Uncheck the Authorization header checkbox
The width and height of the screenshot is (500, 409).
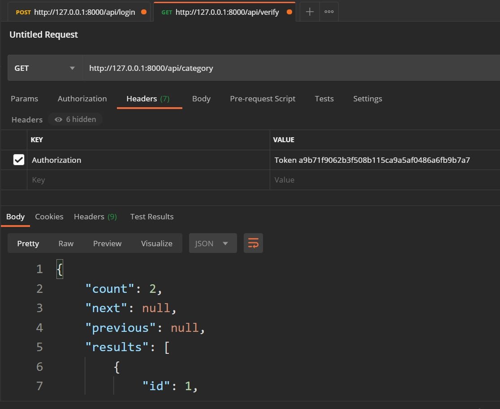coord(19,160)
